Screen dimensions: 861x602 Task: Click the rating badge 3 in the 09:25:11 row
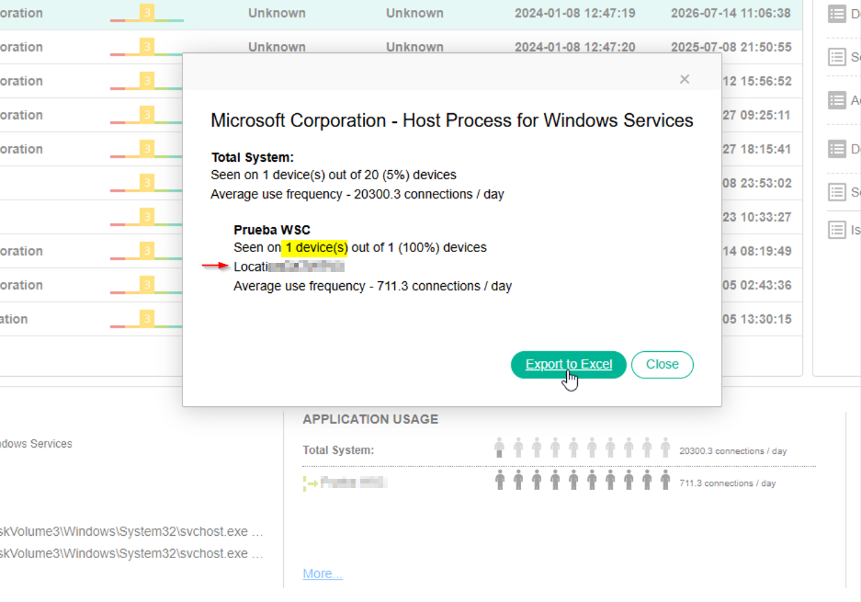pyautogui.click(x=147, y=115)
